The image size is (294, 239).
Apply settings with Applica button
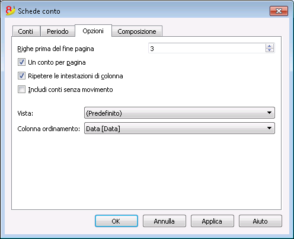click(x=212, y=221)
